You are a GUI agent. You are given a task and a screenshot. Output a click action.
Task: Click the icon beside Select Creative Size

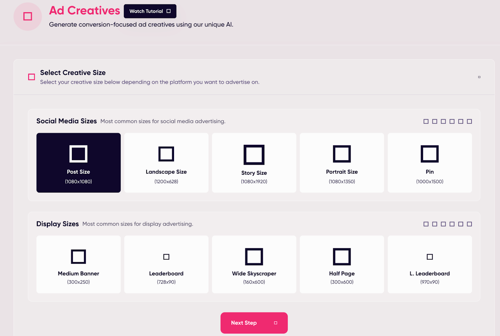32,77
